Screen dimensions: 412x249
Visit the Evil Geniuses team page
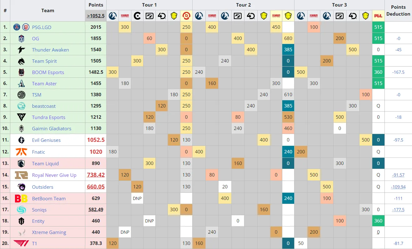(x=46, y=140)
